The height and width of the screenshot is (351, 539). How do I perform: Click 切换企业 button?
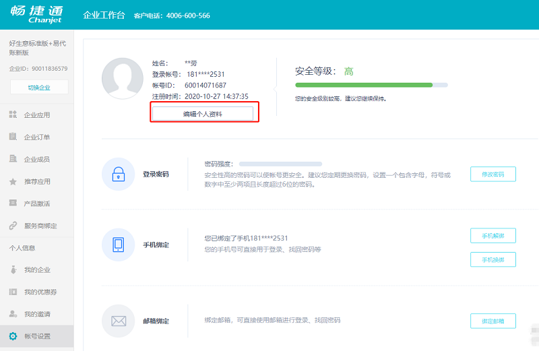pos(39,88)
